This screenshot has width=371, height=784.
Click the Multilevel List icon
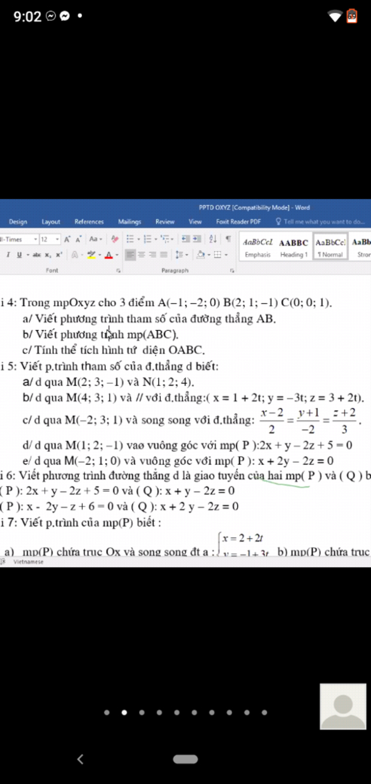pos(165,239)
